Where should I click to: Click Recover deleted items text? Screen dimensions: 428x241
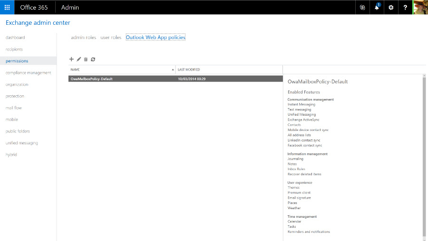[304, 174]
